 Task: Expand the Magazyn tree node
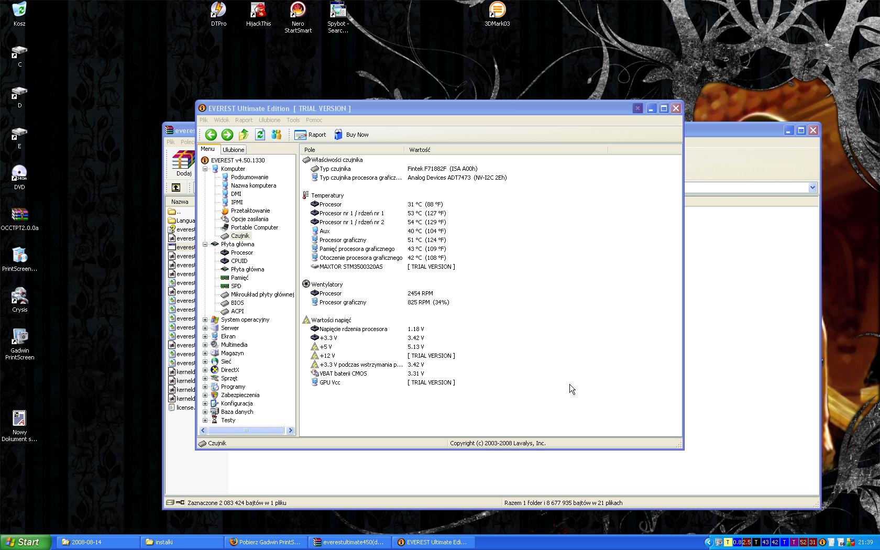click(205, 353)
